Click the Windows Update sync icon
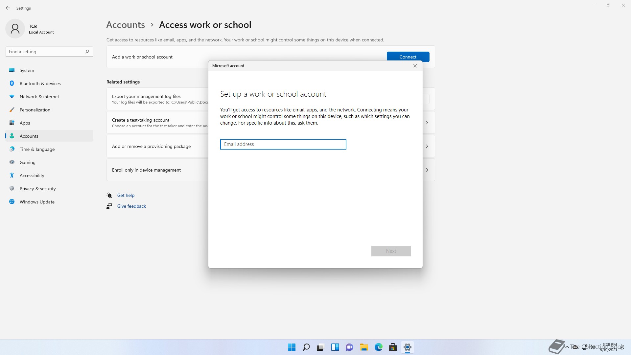The height and width of the screenshot is (355, 631). (12, 201)
